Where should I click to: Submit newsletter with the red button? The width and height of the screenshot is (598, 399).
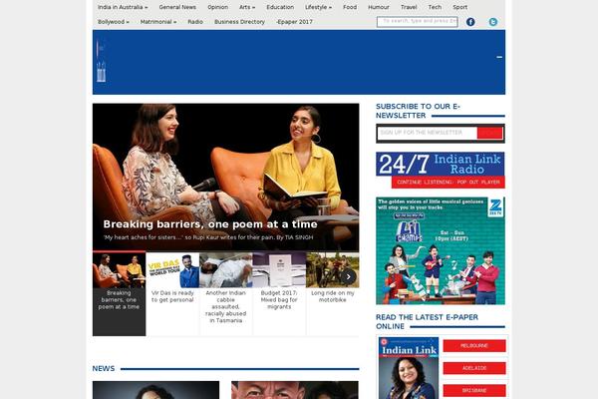(489, 133)
